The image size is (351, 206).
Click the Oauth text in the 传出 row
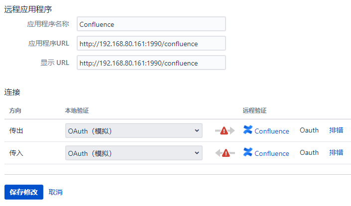tap(309, 131)
